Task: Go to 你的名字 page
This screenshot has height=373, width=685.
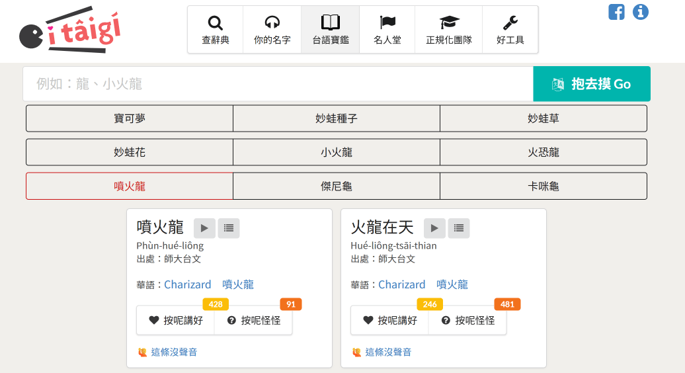Action: pos(272,30)
